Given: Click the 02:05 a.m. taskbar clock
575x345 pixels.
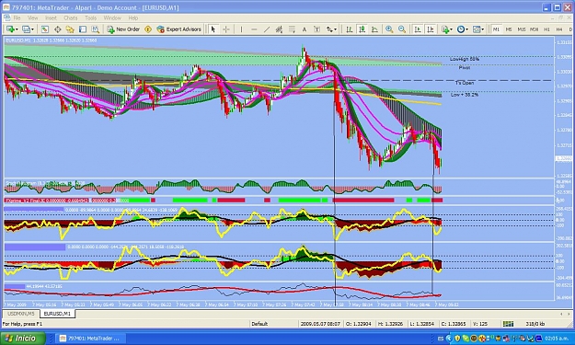Looking at the screenshot, I should [558, 339].
